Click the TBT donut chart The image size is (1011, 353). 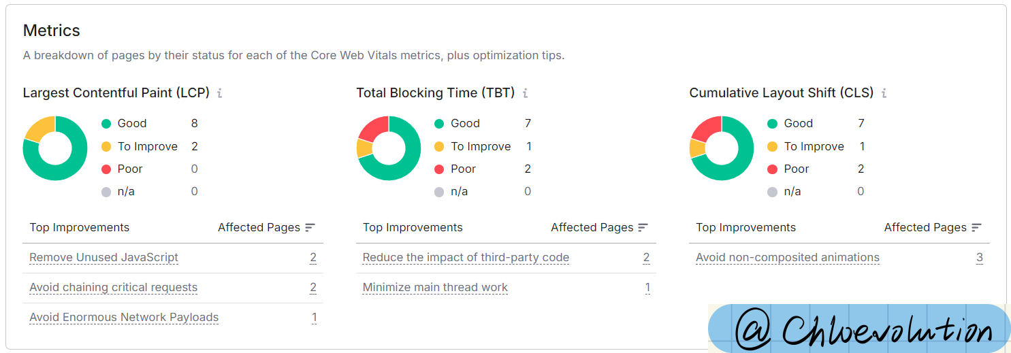[389, 148]
